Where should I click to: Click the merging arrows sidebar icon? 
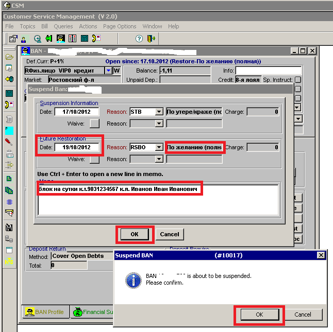coord(9,165)
